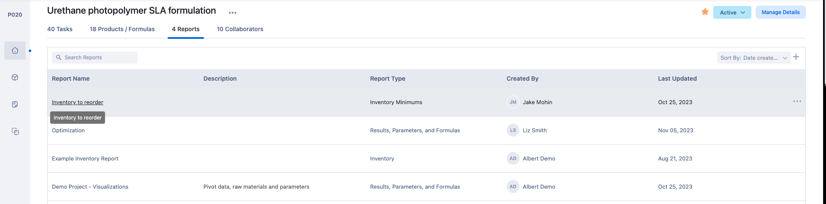Open the three-dot menu beside project title

(232, 13)
